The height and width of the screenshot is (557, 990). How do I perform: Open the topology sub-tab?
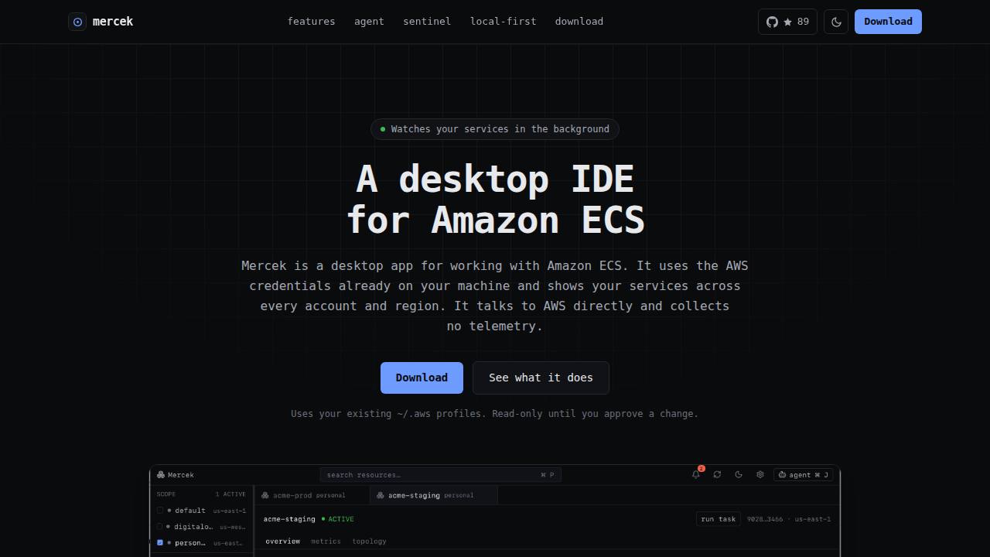point(369,542)
